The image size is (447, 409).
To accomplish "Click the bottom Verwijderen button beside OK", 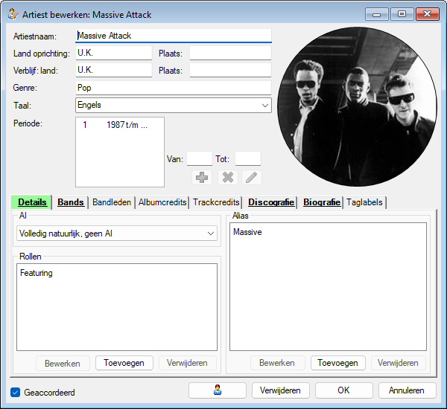I will (x=281, y=390).
